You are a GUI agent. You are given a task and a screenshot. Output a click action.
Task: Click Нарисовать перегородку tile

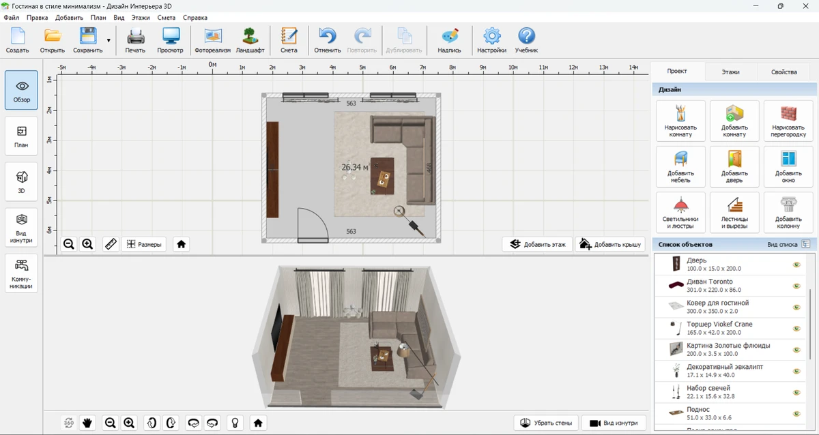[x=788, y=121]
